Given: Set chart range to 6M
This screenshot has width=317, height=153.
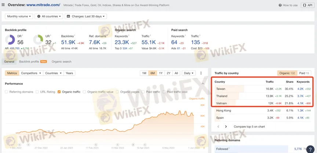Looking at the screenshot, I should click(x=152, y=73).
